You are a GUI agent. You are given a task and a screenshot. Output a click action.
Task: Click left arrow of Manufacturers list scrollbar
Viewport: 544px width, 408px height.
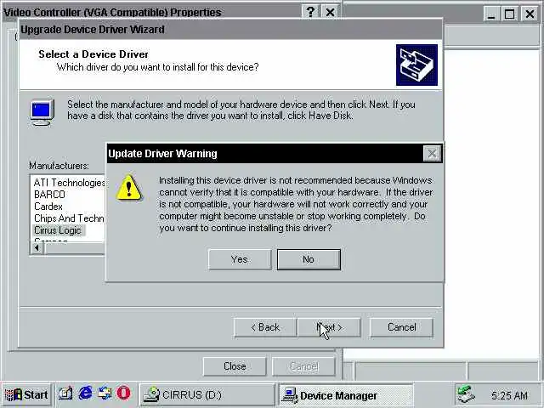(x=37, y=248)
